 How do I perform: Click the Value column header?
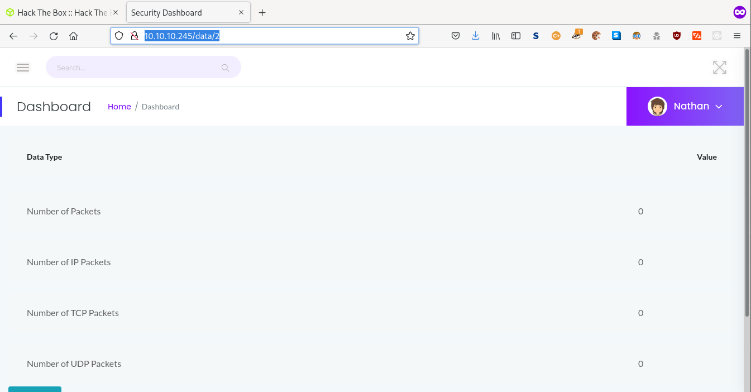[x=707, y=157]
